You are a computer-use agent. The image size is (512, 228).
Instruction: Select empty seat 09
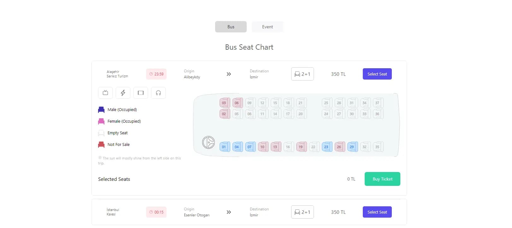click(250, 103)
